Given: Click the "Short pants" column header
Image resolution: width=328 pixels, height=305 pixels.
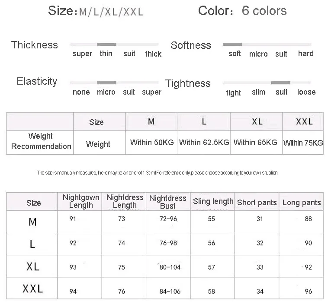Looking at the screenshot, I should 257,202.
